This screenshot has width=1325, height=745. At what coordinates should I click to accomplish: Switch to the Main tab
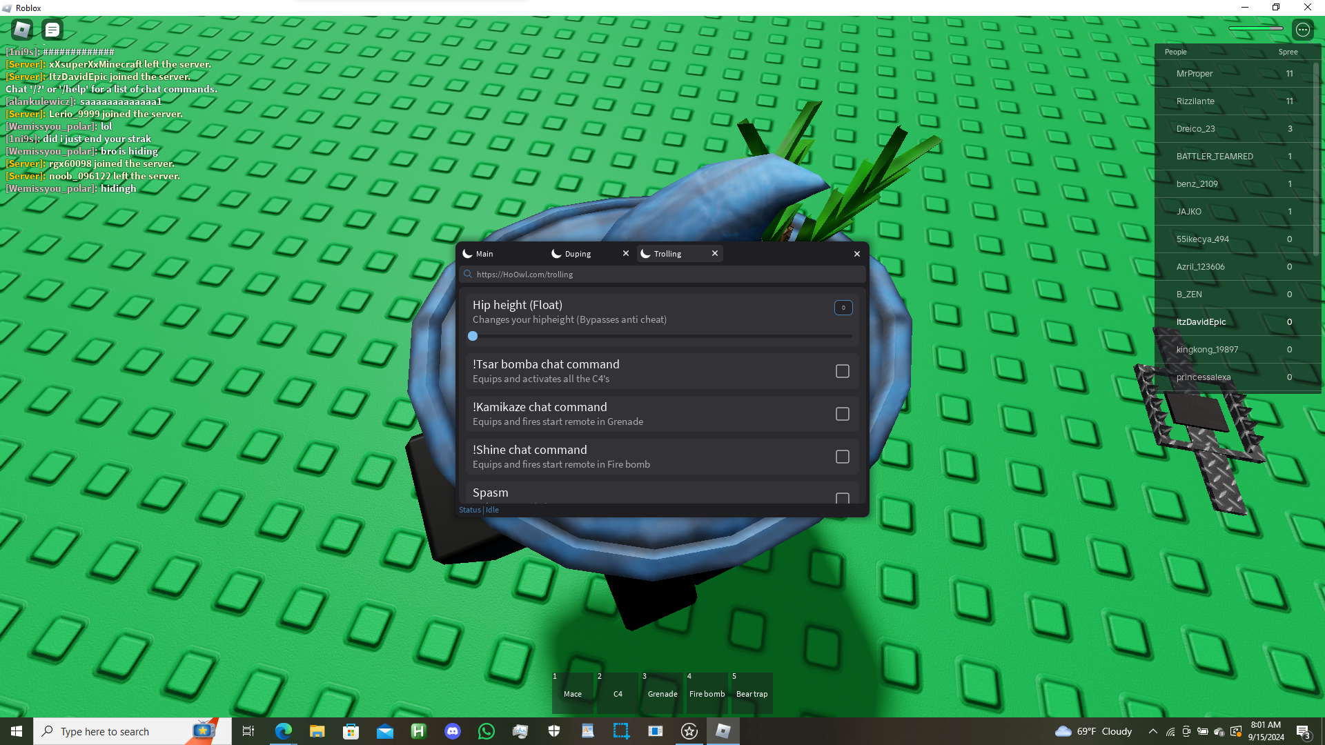coord(500,254)
